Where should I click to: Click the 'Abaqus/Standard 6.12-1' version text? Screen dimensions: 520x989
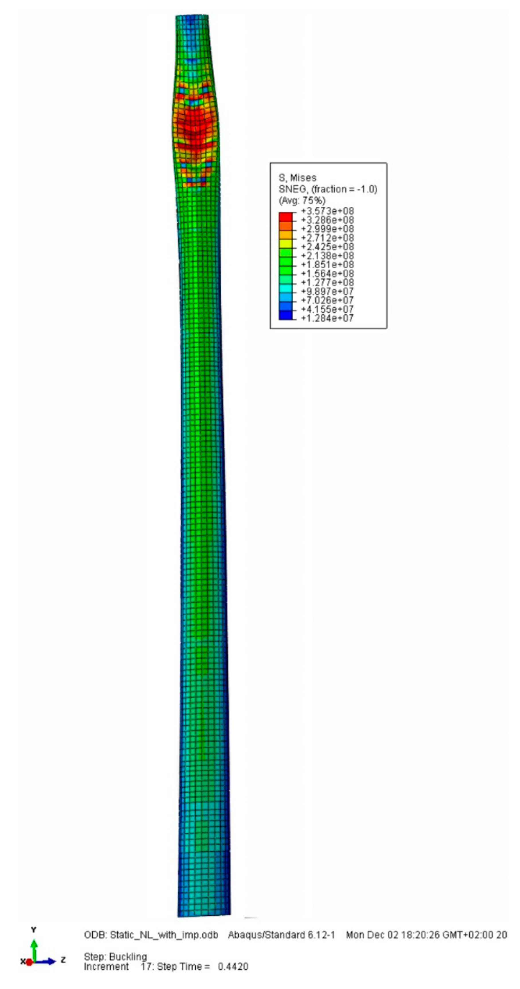(x=281, y=935)
